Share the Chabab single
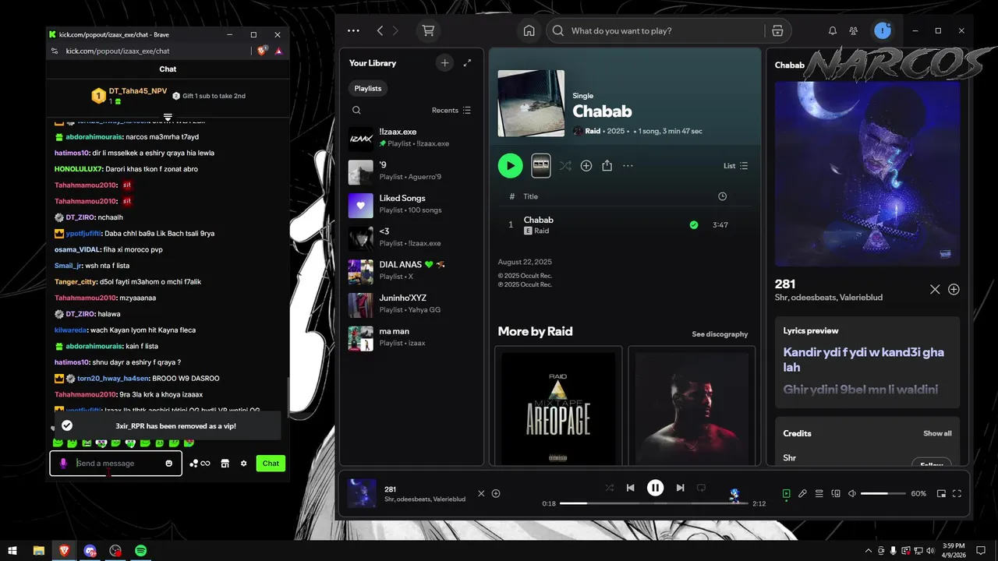 (607, 166)
